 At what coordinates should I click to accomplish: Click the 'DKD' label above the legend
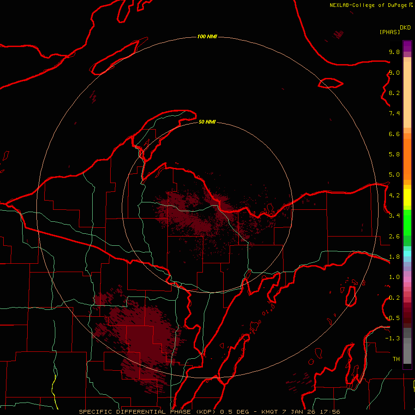click(405, 28)
